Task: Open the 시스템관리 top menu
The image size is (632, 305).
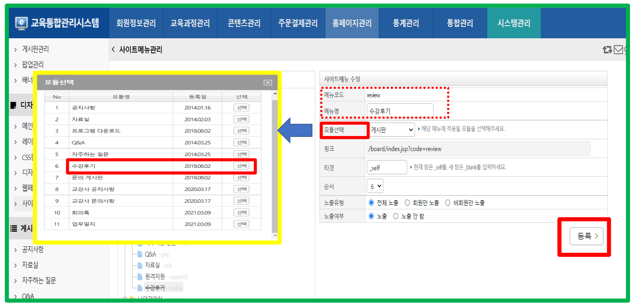Action: (514, 23)
